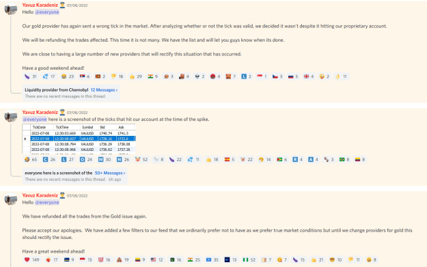Click the eggplant reaction showing 15
The width and height of the screenshot is (427, 267).
(299, 259)
